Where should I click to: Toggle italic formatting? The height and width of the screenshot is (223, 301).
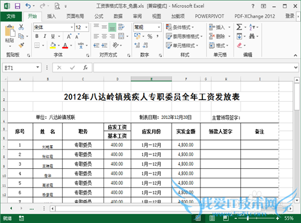coord(45,36)
